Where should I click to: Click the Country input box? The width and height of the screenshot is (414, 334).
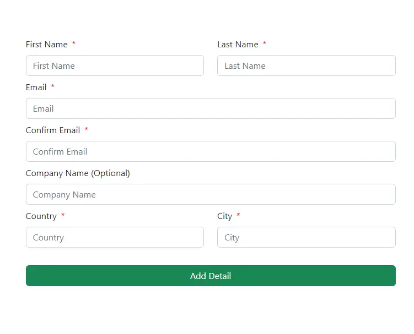pos(115,237)
